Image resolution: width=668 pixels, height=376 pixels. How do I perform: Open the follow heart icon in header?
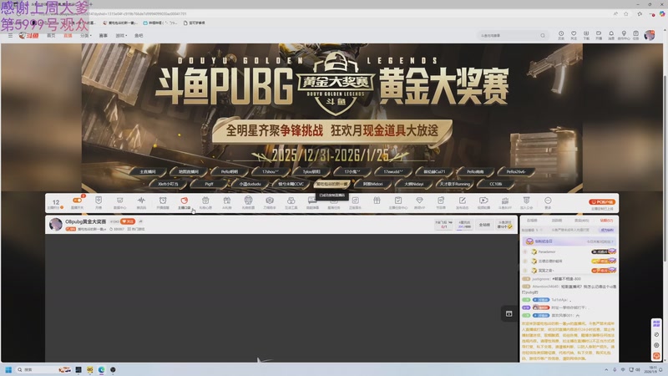[x=574, y=35]
